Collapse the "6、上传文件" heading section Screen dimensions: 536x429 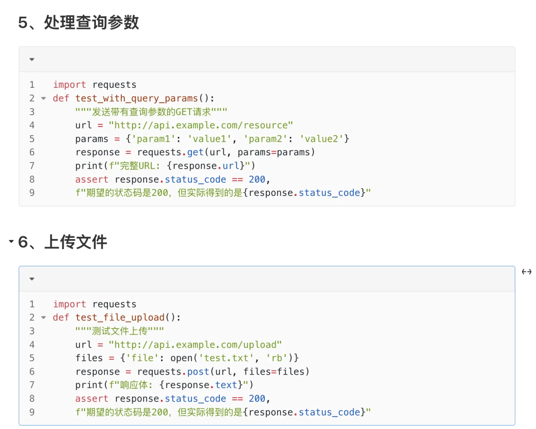11,241
